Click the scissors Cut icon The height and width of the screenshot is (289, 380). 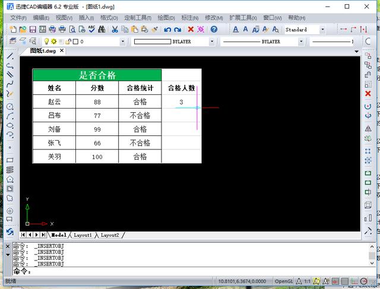tap(115, 29)
